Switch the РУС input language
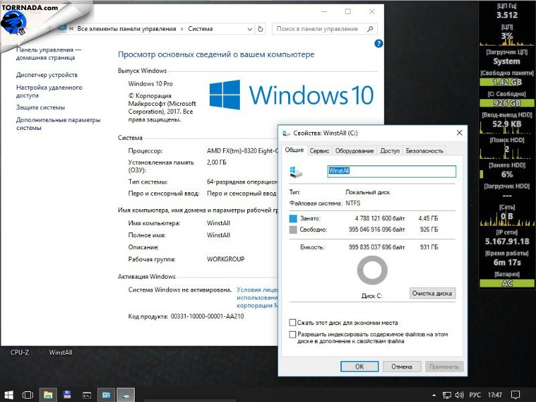The width and height of the screenshot is (536, 402). pyautogui.click(x=475, y=395)
